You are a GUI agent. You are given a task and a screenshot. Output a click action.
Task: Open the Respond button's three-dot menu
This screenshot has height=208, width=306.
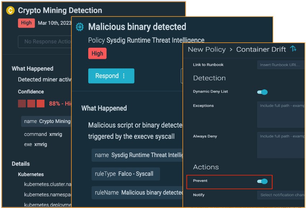point(124,76)
